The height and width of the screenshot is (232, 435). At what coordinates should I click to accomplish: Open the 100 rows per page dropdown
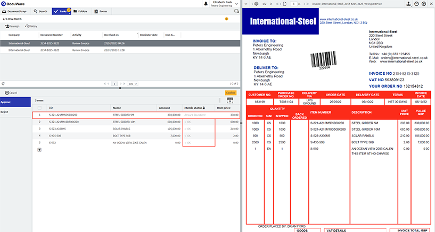(133, 83)
